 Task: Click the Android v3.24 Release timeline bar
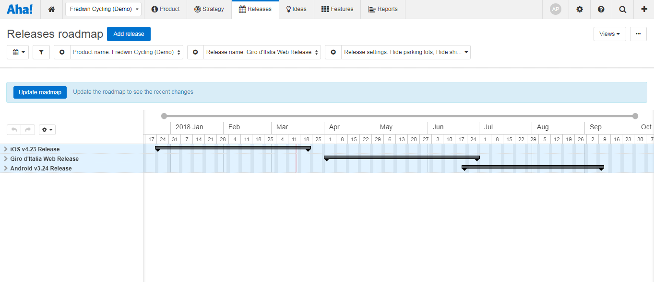coord(533,167)
